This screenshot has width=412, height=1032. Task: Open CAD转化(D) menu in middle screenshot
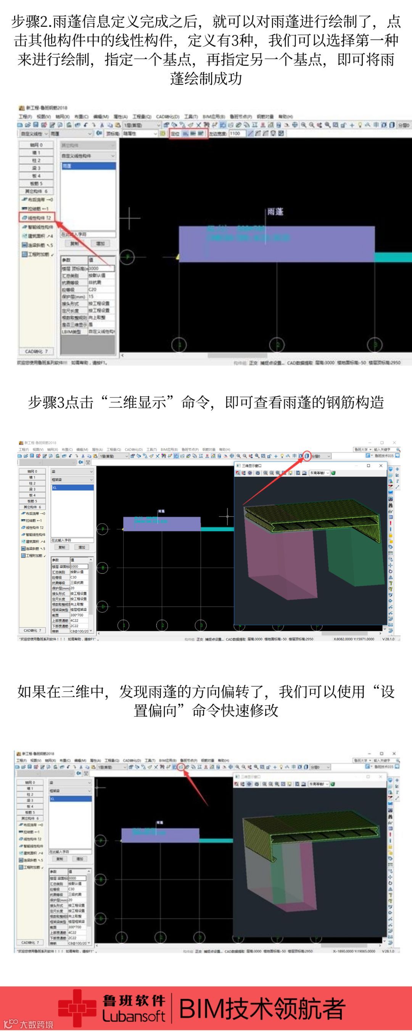click(134, 449)
